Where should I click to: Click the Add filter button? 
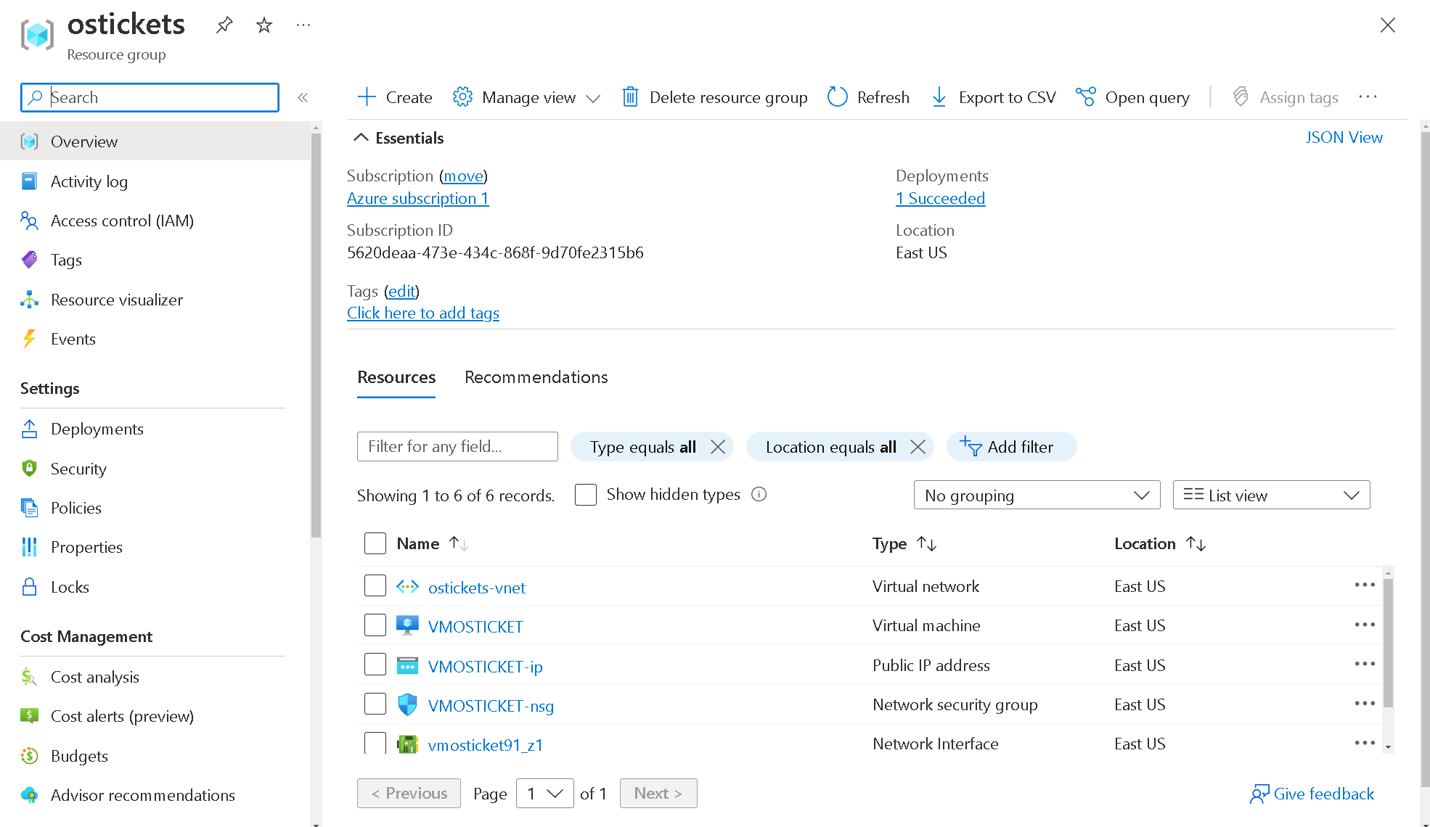coord(1010,447)
